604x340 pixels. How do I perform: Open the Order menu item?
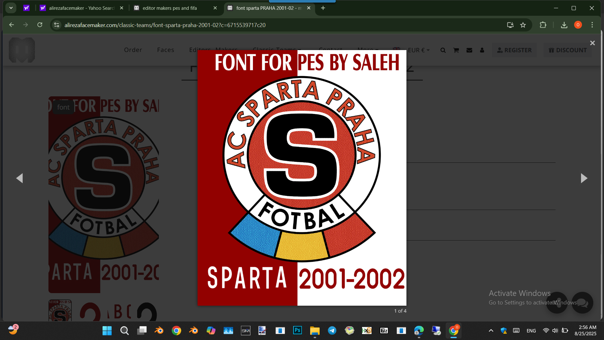[x=133, y=50]
